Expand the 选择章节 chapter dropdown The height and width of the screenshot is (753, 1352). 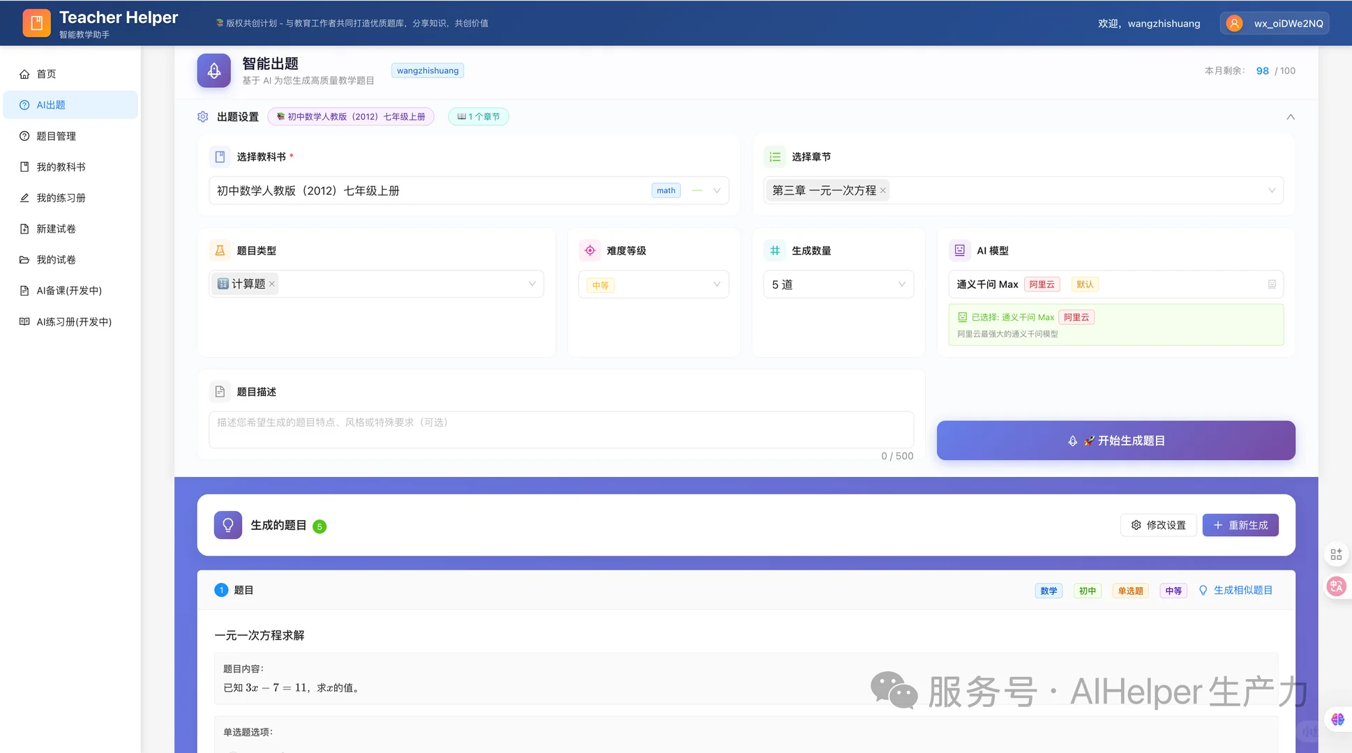pos(1272,190)
